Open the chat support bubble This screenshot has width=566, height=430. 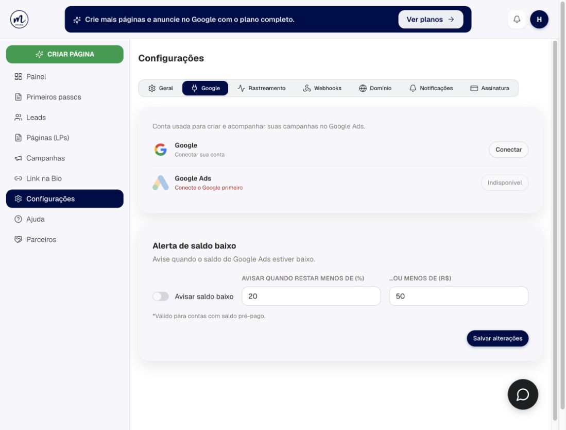point(523,394)
